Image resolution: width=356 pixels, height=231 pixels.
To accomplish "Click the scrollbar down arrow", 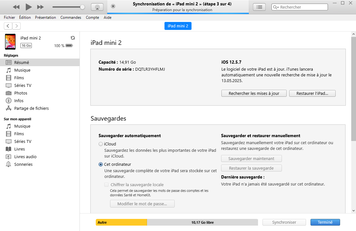I will click(353, 211).
